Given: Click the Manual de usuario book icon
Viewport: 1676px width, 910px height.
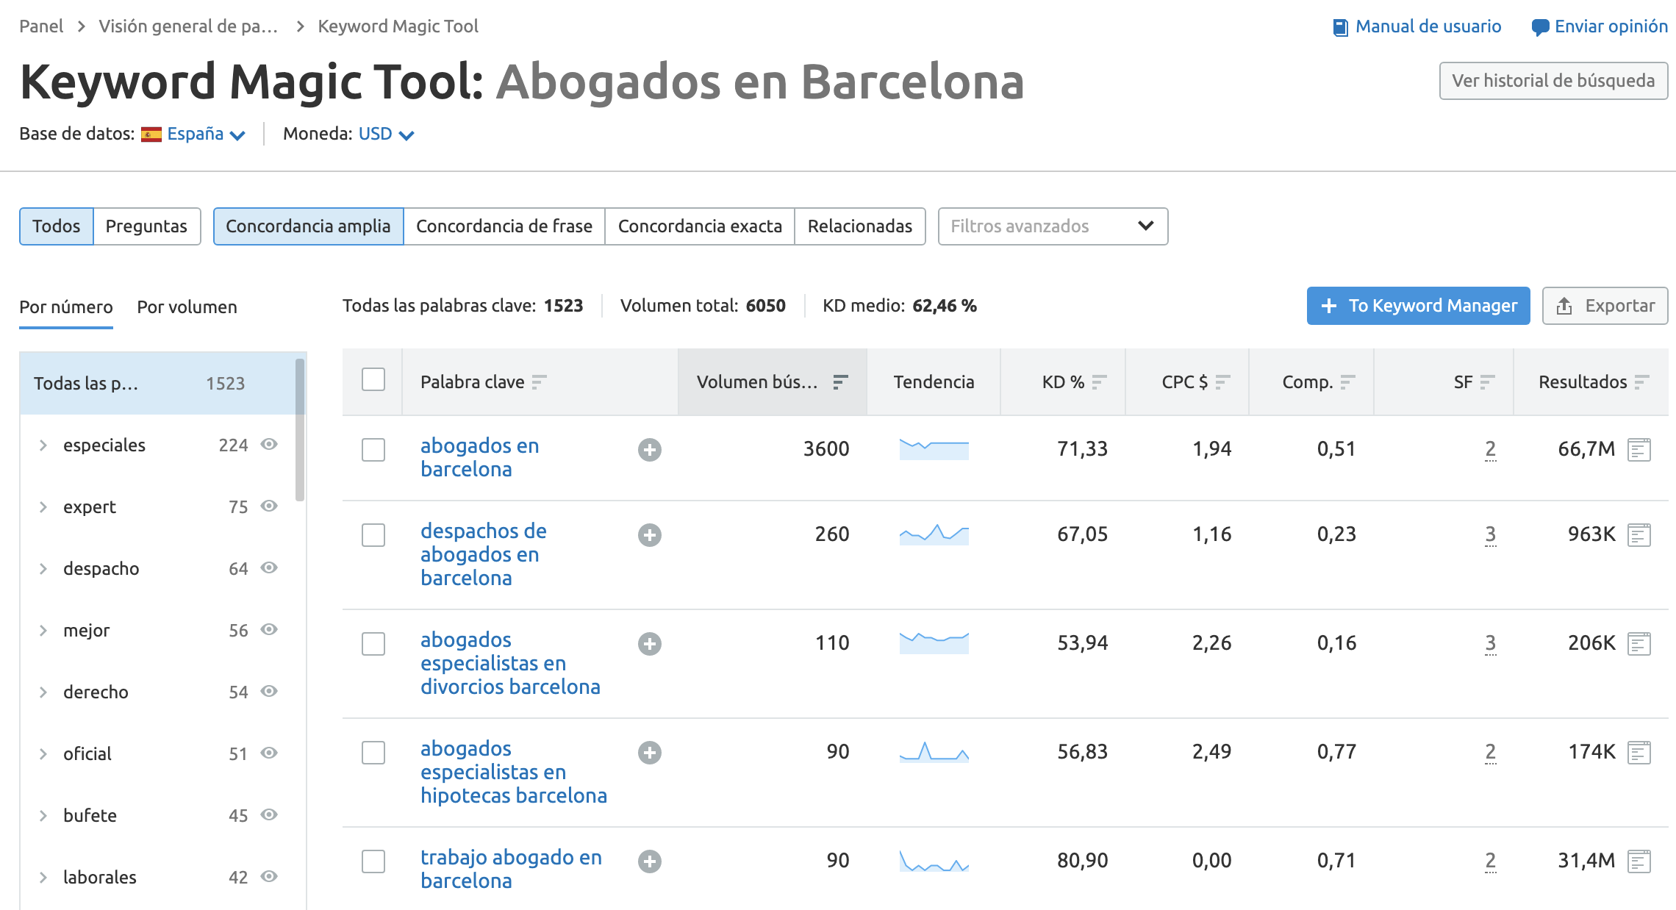Looking at the screenshot, I should [x=1341, y=28].
